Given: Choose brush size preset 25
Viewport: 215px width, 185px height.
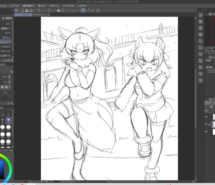Looking at the screenshot, I should click(x=3, y=128).
